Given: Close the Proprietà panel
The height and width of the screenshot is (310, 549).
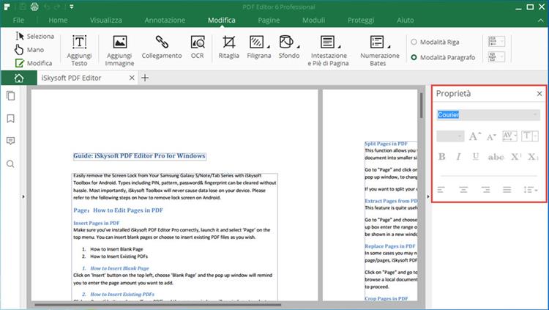Looking at the screenshot, I should tap(539, 94).
